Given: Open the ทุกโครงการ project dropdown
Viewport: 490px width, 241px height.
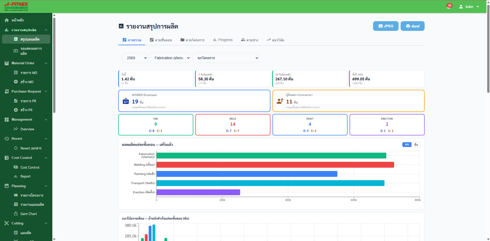Looking at the screenshot, I should click(226, 58).
